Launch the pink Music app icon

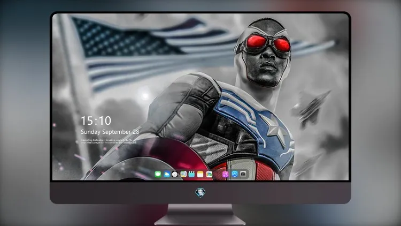pyautogui.click(x=225, y=175)
